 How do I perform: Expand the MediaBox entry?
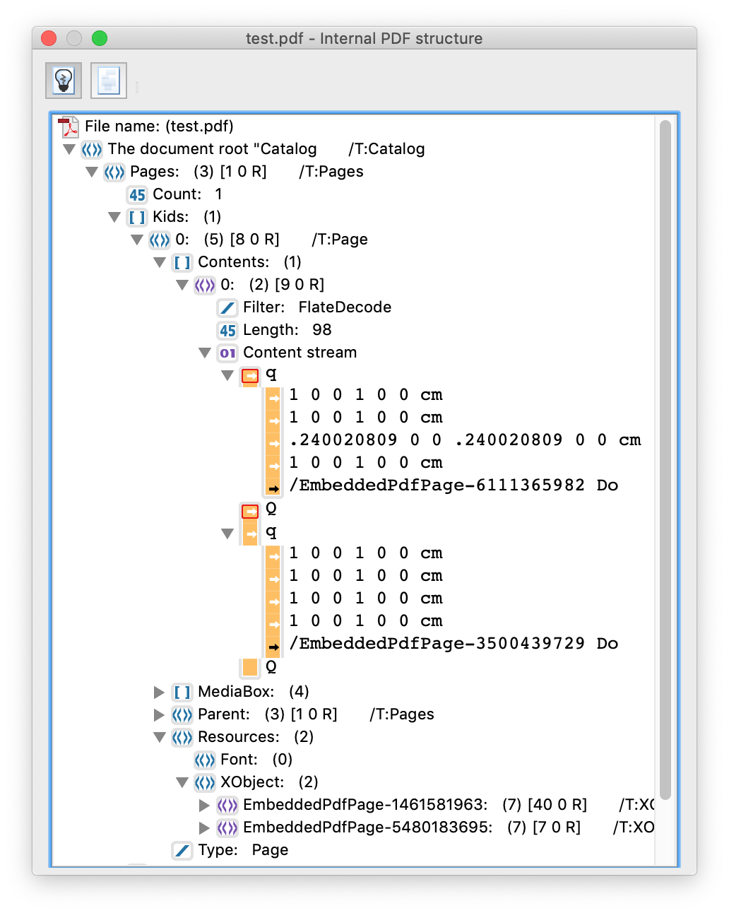tap(158, 692)
